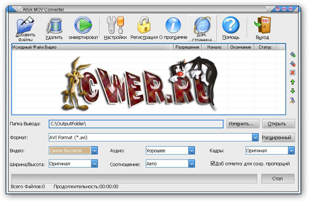Click the Расширенный button

click(279, 138)
